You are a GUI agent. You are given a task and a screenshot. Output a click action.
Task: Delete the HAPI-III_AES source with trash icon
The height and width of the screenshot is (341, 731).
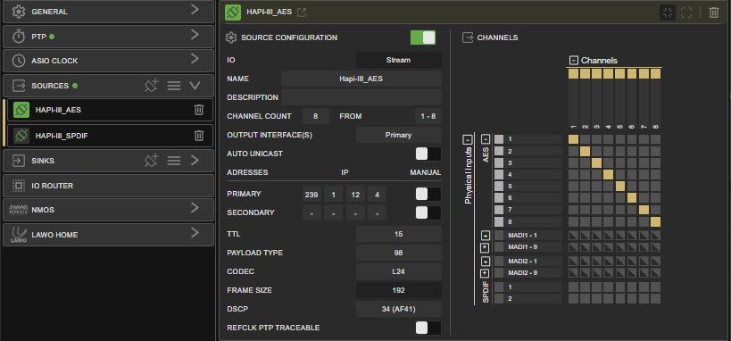pyautogui.click(x=199, y=110)
